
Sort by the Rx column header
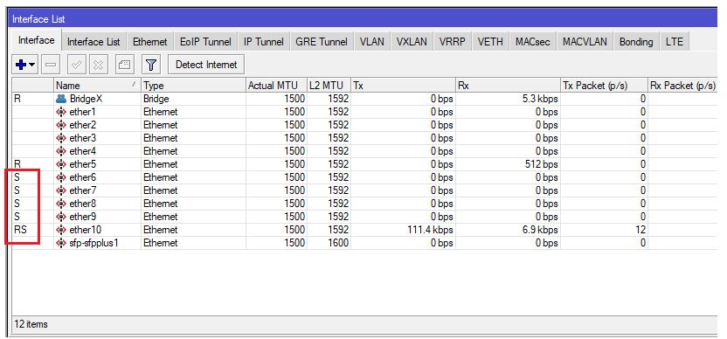(508, 86)
